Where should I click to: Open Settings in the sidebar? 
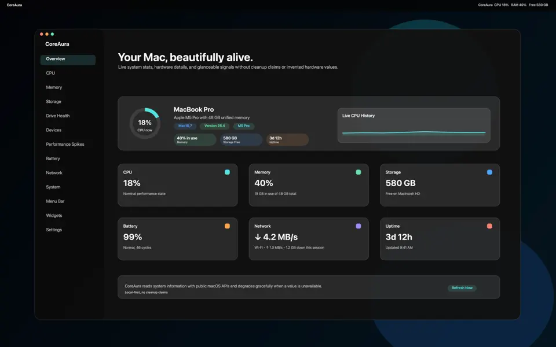(54, 230)
